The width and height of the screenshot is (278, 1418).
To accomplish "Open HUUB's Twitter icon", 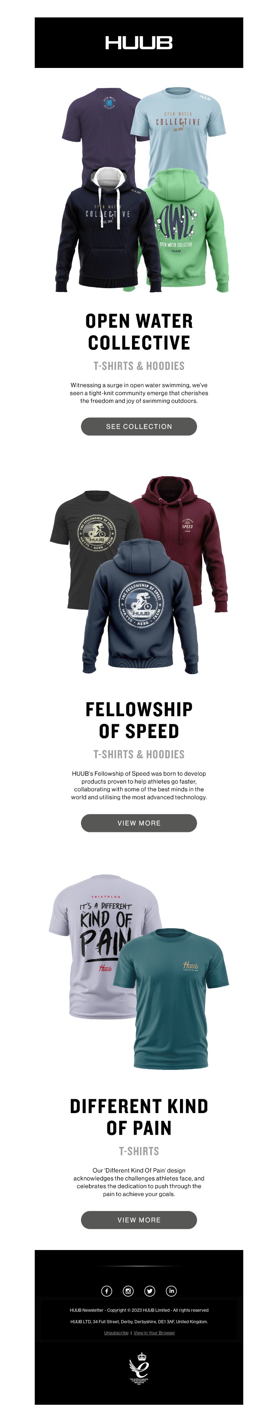I will tap(149, 1291).
